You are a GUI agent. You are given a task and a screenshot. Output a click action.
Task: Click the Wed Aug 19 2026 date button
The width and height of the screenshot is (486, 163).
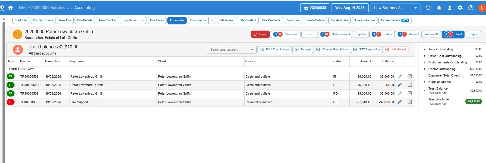(350, 8)
